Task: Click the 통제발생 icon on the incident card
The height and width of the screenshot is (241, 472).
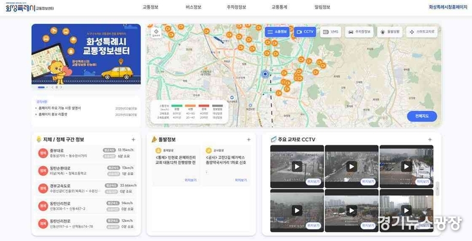Action: coord(158,150)
